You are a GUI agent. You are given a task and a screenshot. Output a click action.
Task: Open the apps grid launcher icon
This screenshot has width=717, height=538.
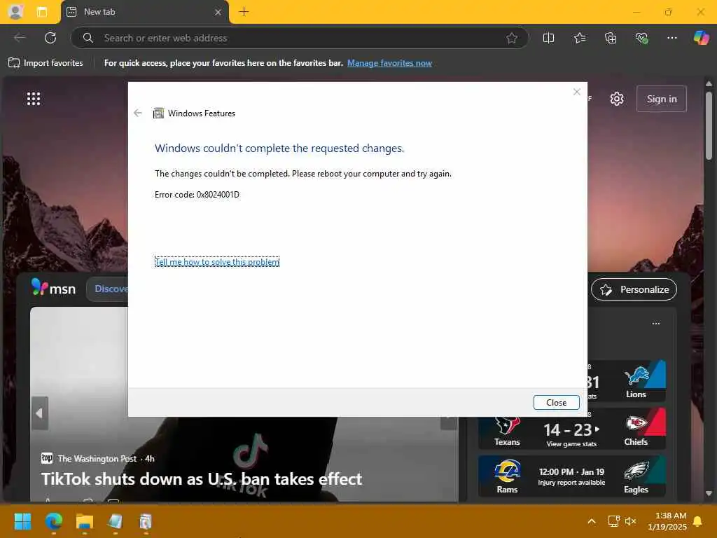tap(34, 98)
